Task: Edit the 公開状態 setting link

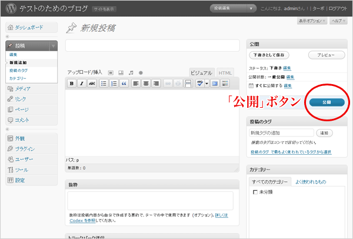Action: tap(291, 77)
